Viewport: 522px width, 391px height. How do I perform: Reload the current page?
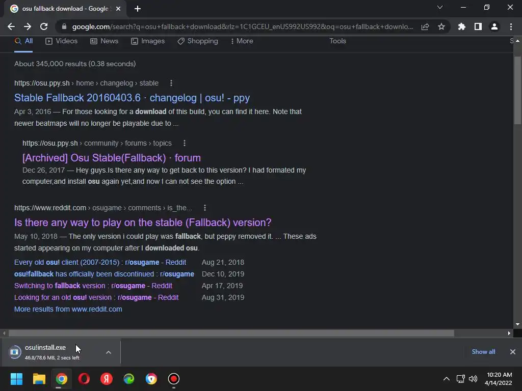click(44, 26)
